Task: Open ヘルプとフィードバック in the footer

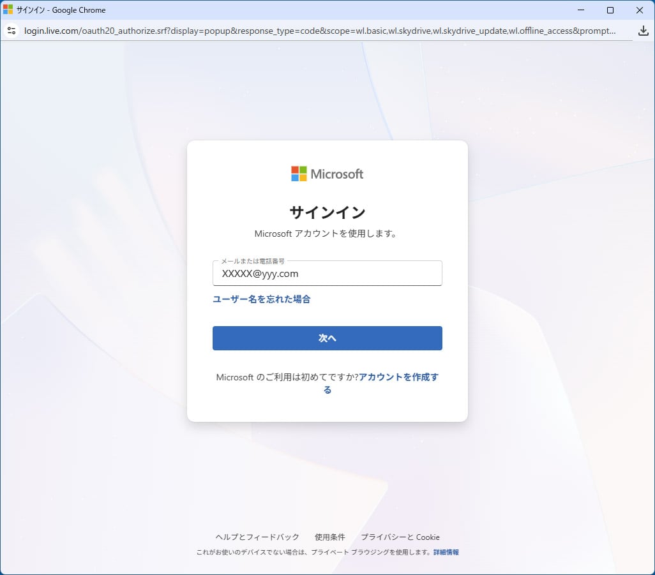Action: (257, 537)
